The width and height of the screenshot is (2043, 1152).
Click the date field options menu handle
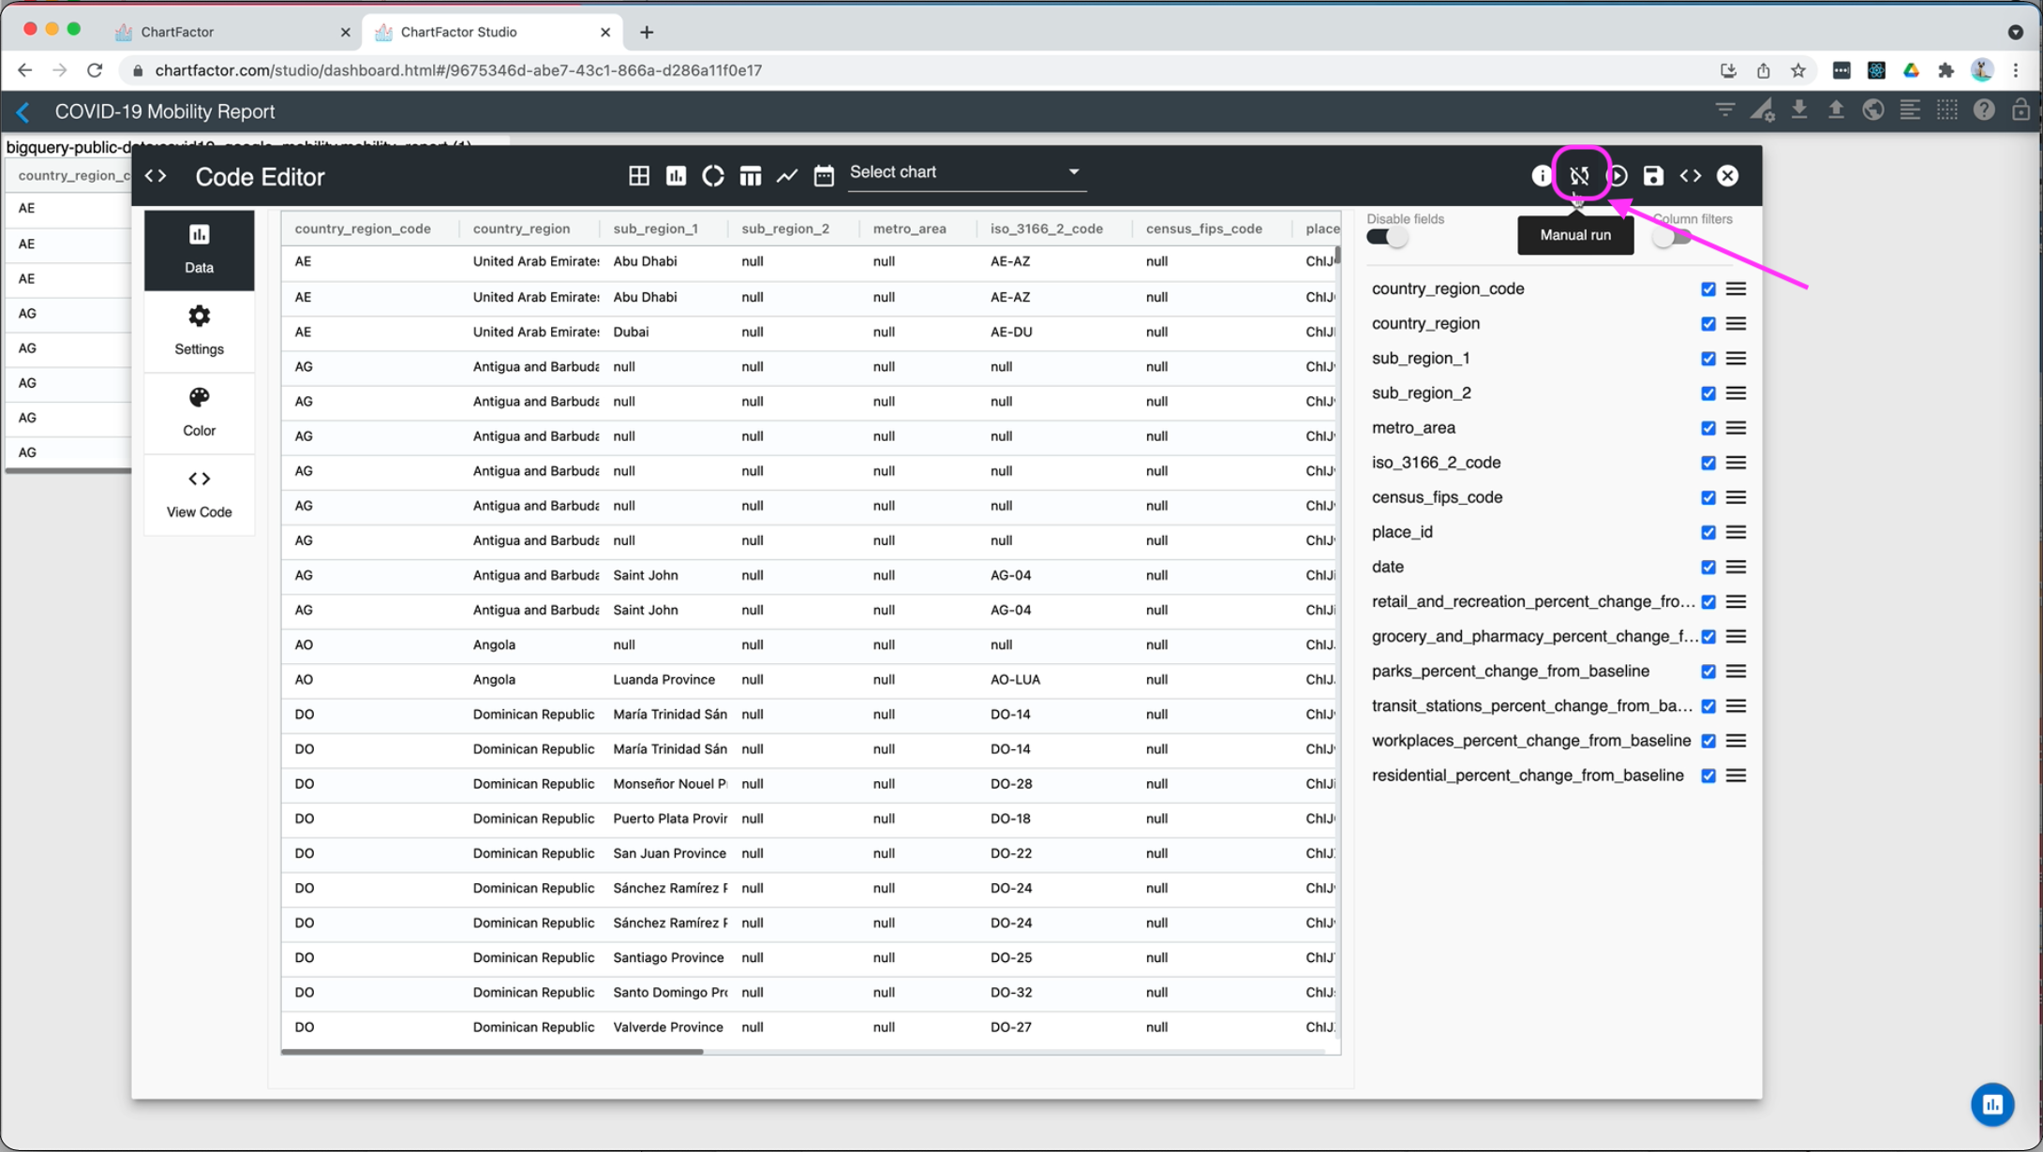pos(1736,567)
